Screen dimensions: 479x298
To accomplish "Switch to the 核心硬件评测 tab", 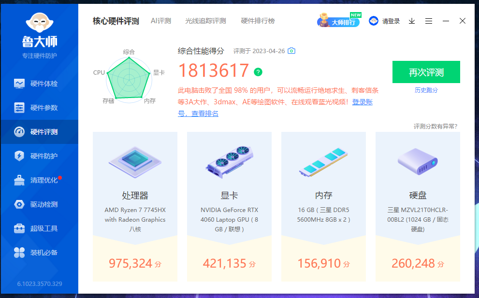I will (x=116, y=21).
